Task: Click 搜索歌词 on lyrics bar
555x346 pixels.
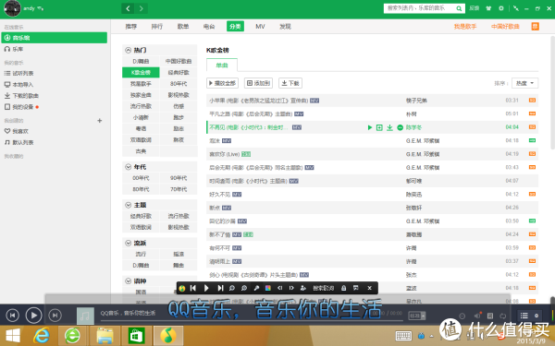Action: click(323, 288)
